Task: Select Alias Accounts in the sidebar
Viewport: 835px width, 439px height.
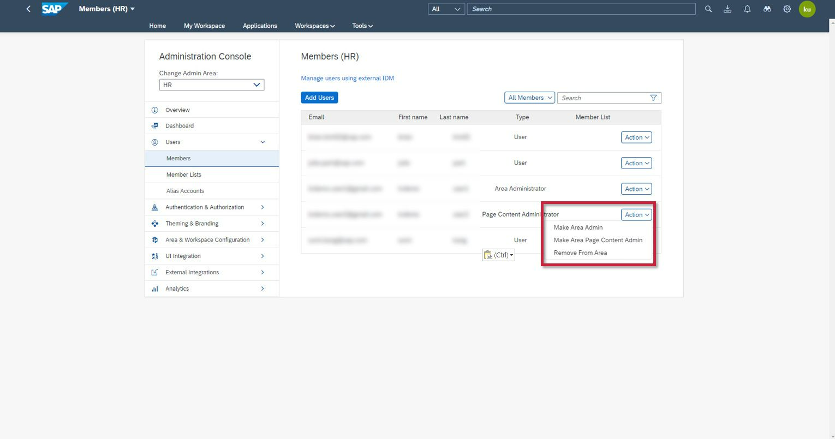Action: [x=212, y=191]
